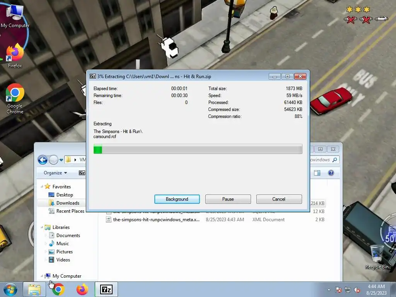
Task: Open Explorer recent locations dropdown
Action: [x=61, y=160]
